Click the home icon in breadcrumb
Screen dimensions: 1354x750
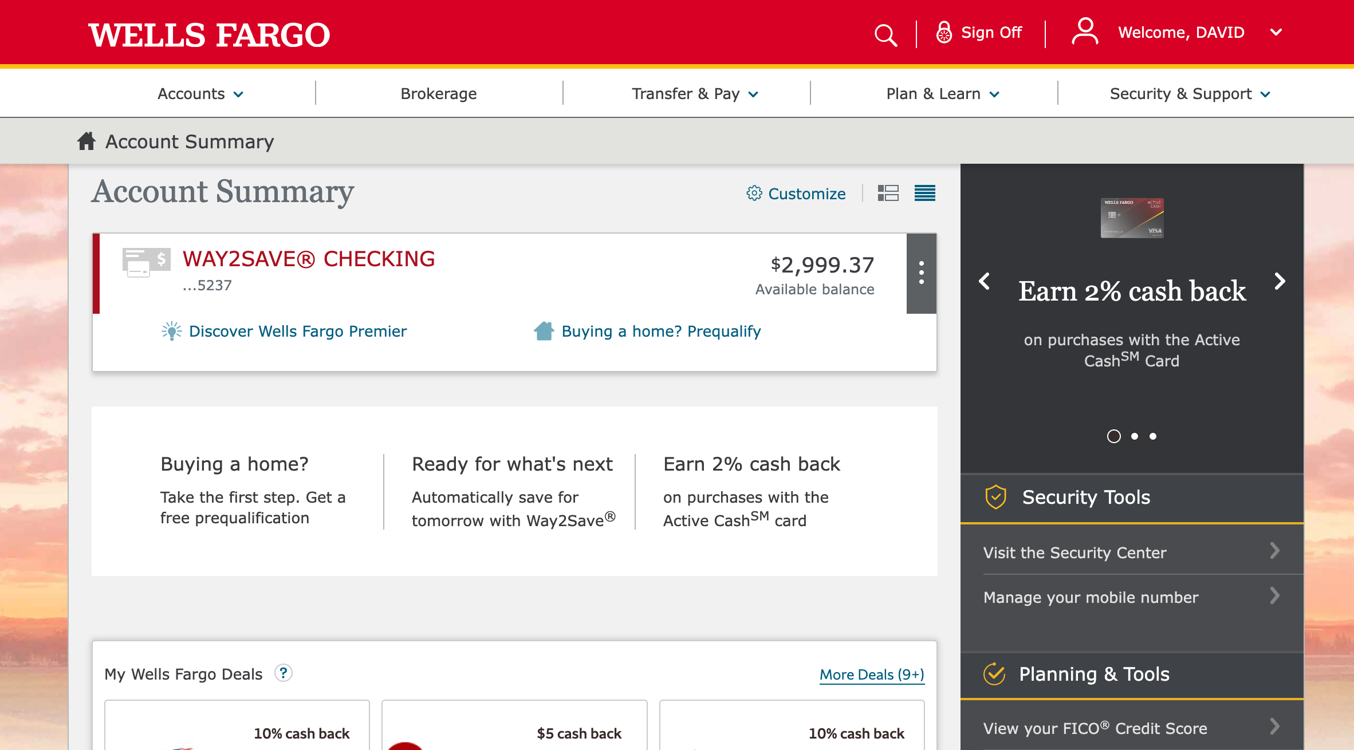click(86, 141)
